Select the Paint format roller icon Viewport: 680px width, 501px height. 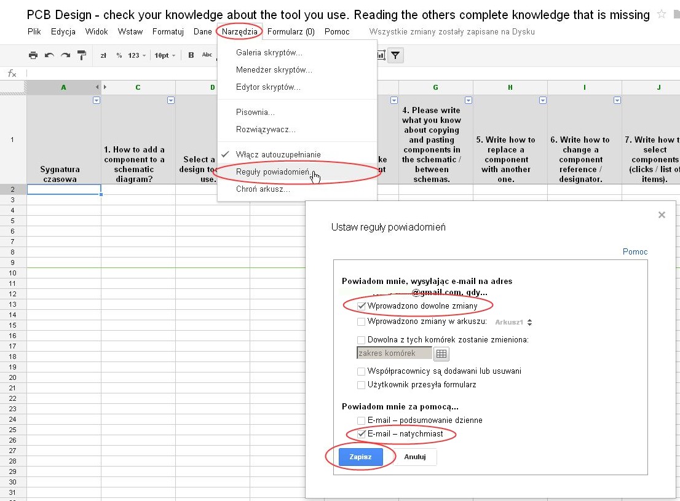[82, 55]
